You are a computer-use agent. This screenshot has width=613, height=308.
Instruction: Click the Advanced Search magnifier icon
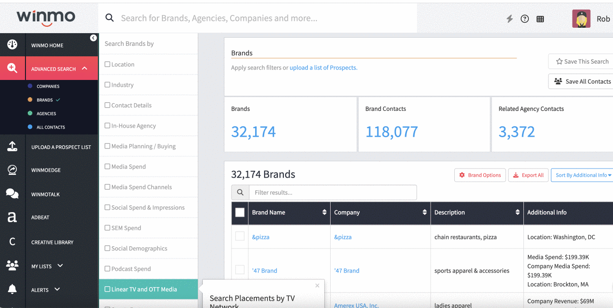click(x=12, y=68)
